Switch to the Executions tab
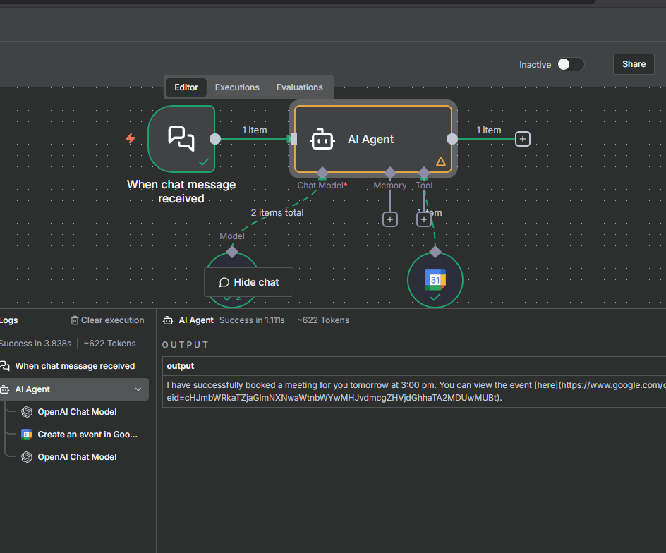 coord(237,87)
